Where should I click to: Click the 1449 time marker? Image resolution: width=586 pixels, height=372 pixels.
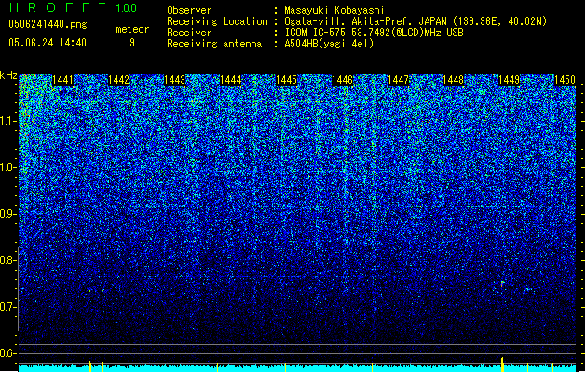pos(509,80)
